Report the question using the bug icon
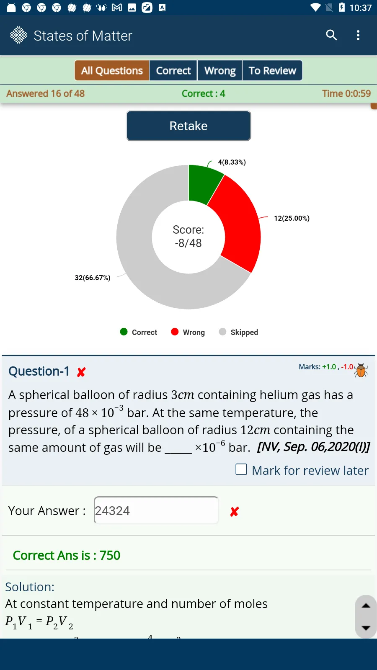This screenshot has width=377, height=670. coord(361,370)
